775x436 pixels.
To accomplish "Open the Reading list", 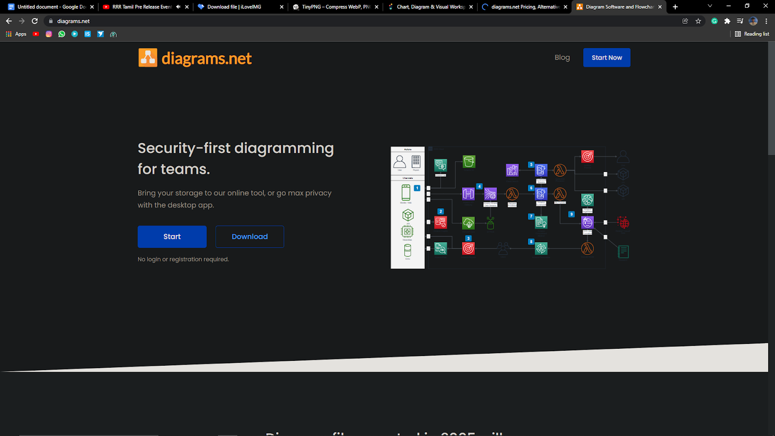I will tap(752, 34).
